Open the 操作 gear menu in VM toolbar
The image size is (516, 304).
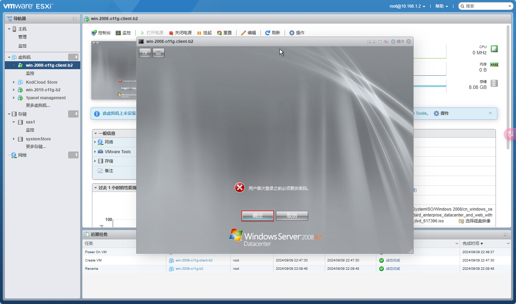pyautogui.click(x=297, y=33)
